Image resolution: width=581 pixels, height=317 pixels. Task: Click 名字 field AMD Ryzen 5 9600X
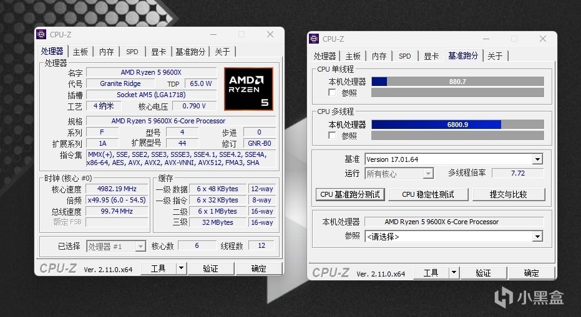pos(151,72)
